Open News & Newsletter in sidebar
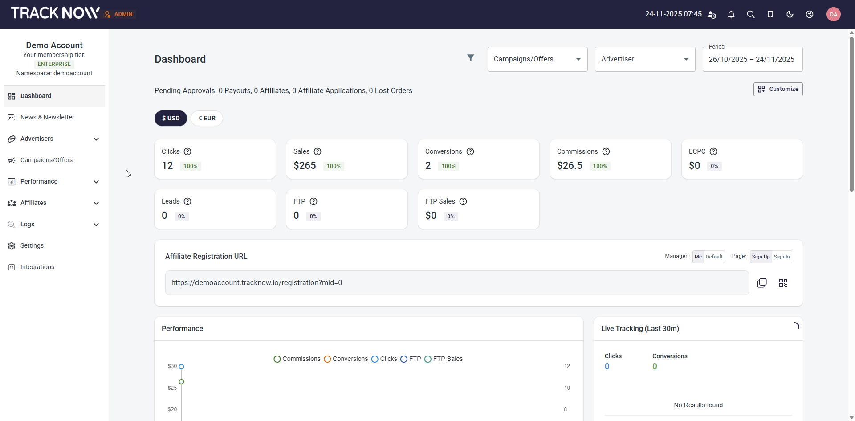 (47, 117)
